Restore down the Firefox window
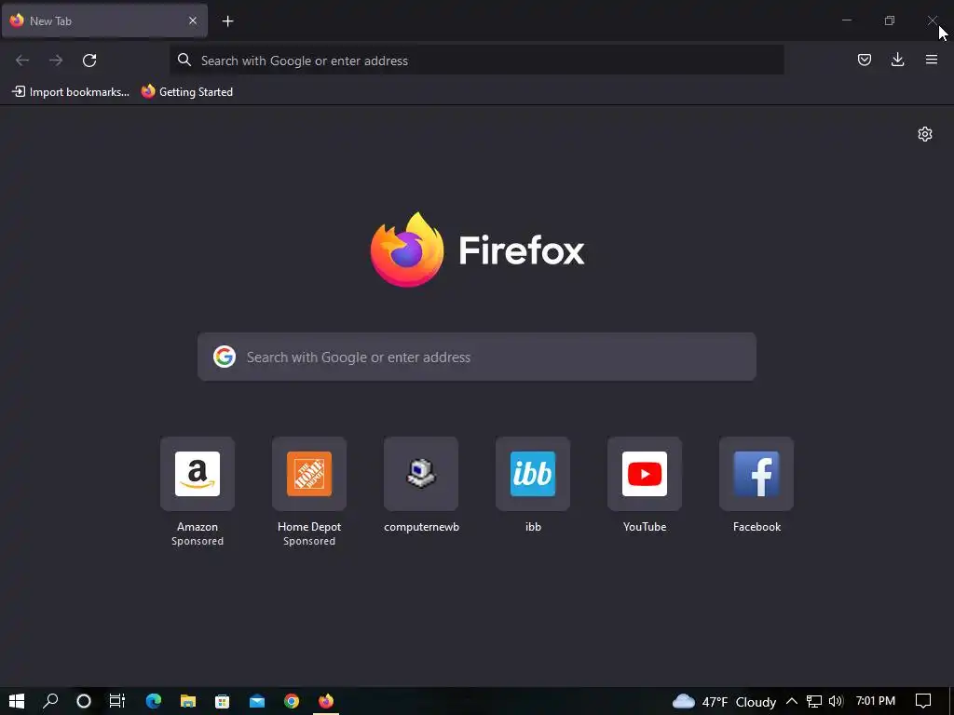 pos(890,20)
